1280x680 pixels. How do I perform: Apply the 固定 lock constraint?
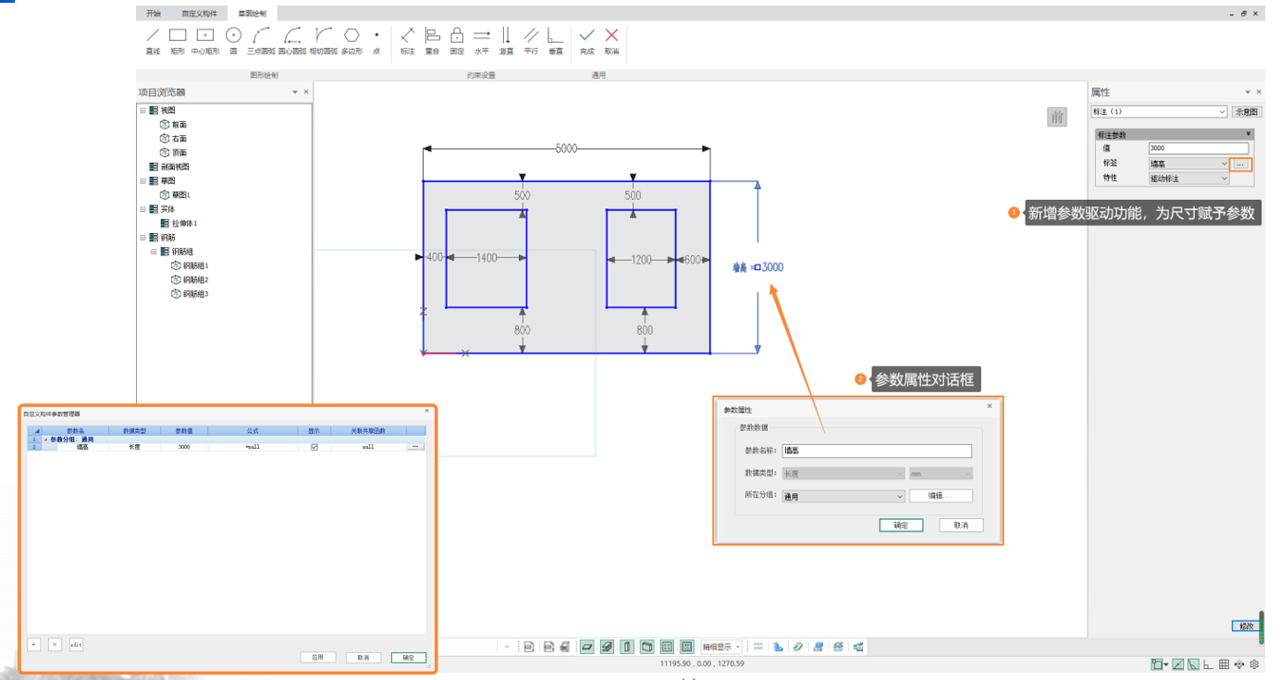pyautogui.click(x=457, y=37)
